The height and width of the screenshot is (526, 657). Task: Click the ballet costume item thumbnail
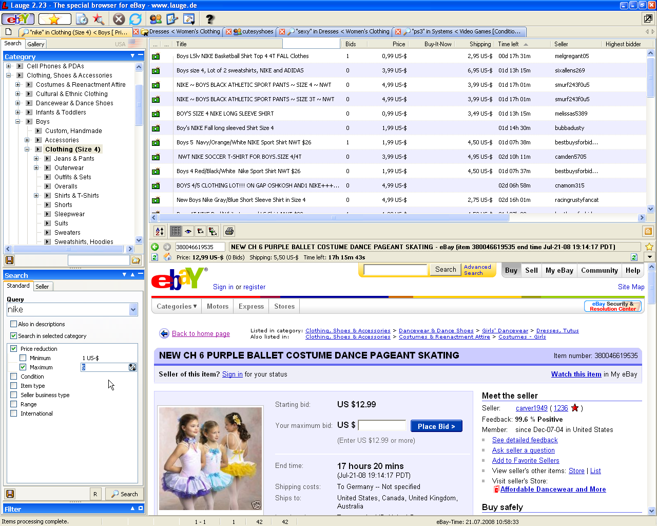[x=210, y=459]
